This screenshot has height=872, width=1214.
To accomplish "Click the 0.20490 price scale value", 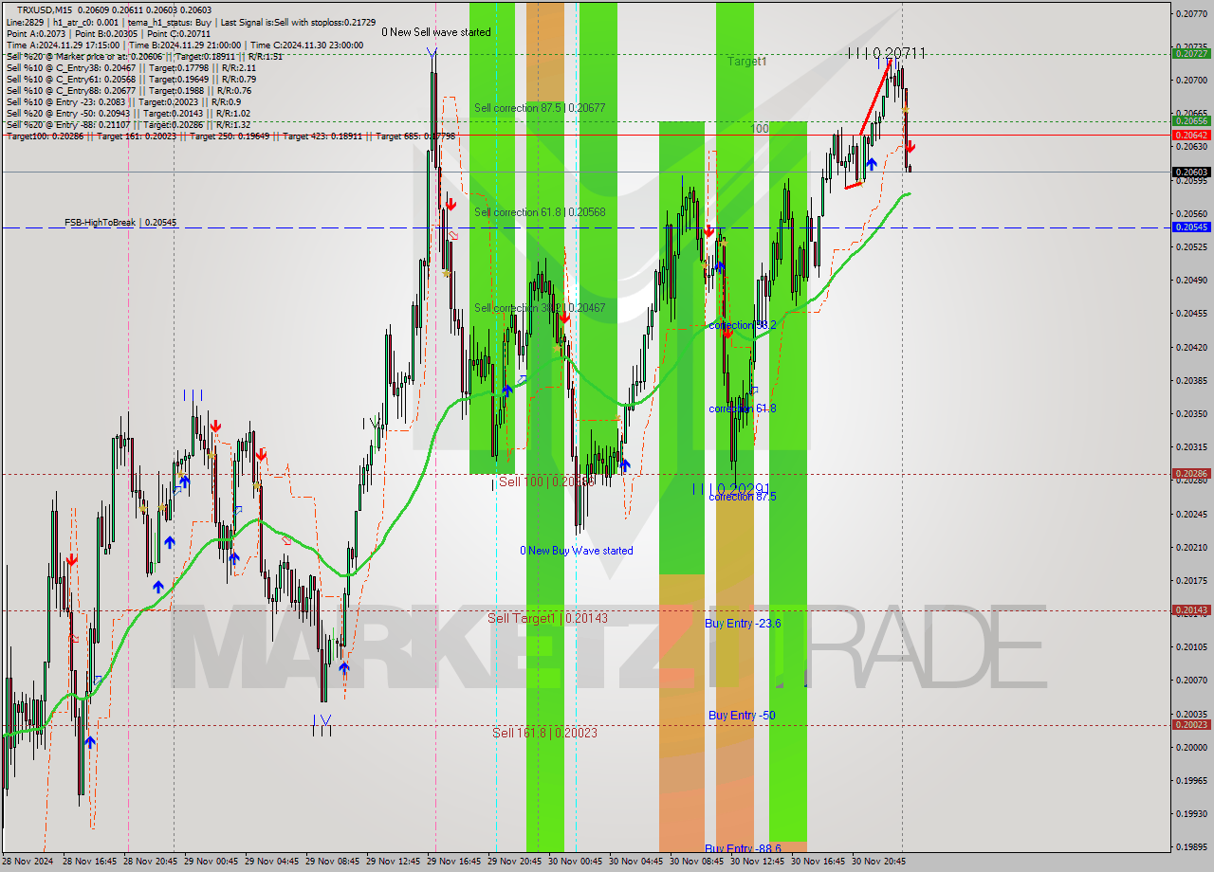I will 1191,281.
